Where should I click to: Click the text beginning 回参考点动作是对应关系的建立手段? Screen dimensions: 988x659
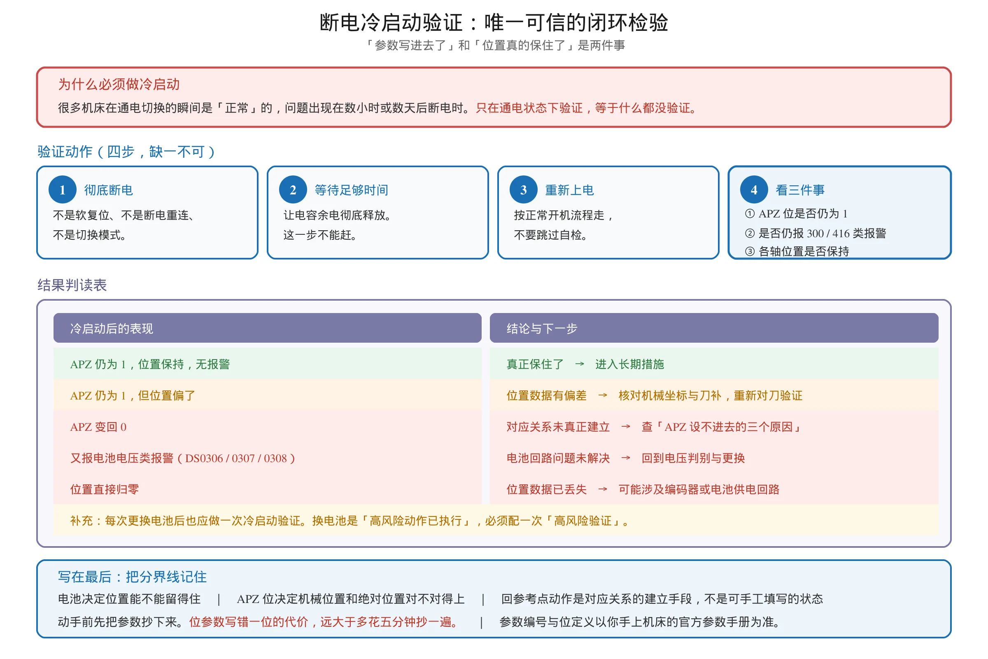[662, 599]
